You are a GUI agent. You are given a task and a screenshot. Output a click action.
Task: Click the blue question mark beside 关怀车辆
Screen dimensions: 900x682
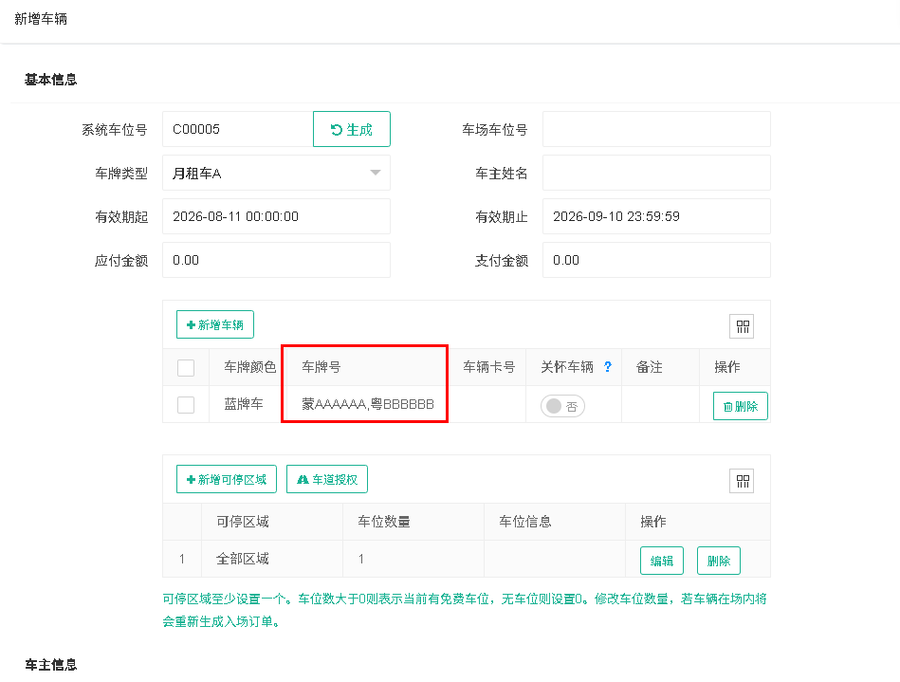(x=608, y=366)
